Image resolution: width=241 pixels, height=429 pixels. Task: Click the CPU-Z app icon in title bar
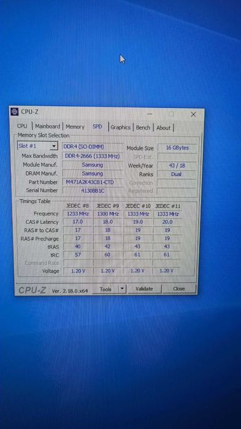coord(14,112)
